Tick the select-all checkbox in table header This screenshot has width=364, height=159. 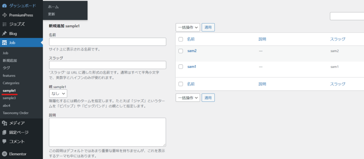coord(181,39)
